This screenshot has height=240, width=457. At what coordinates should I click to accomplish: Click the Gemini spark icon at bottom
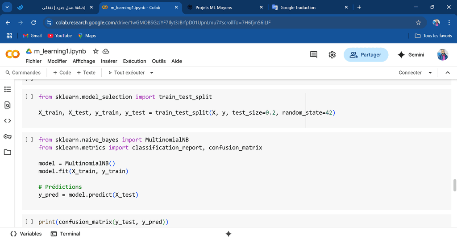[x=228, y=234]
